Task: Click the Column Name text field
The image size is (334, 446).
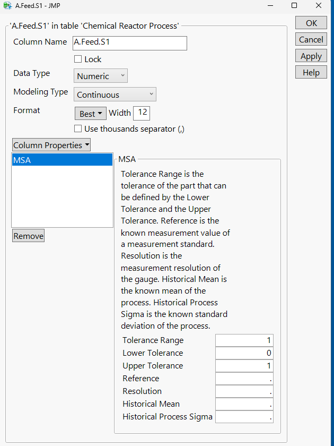Action: coord(130,43)
